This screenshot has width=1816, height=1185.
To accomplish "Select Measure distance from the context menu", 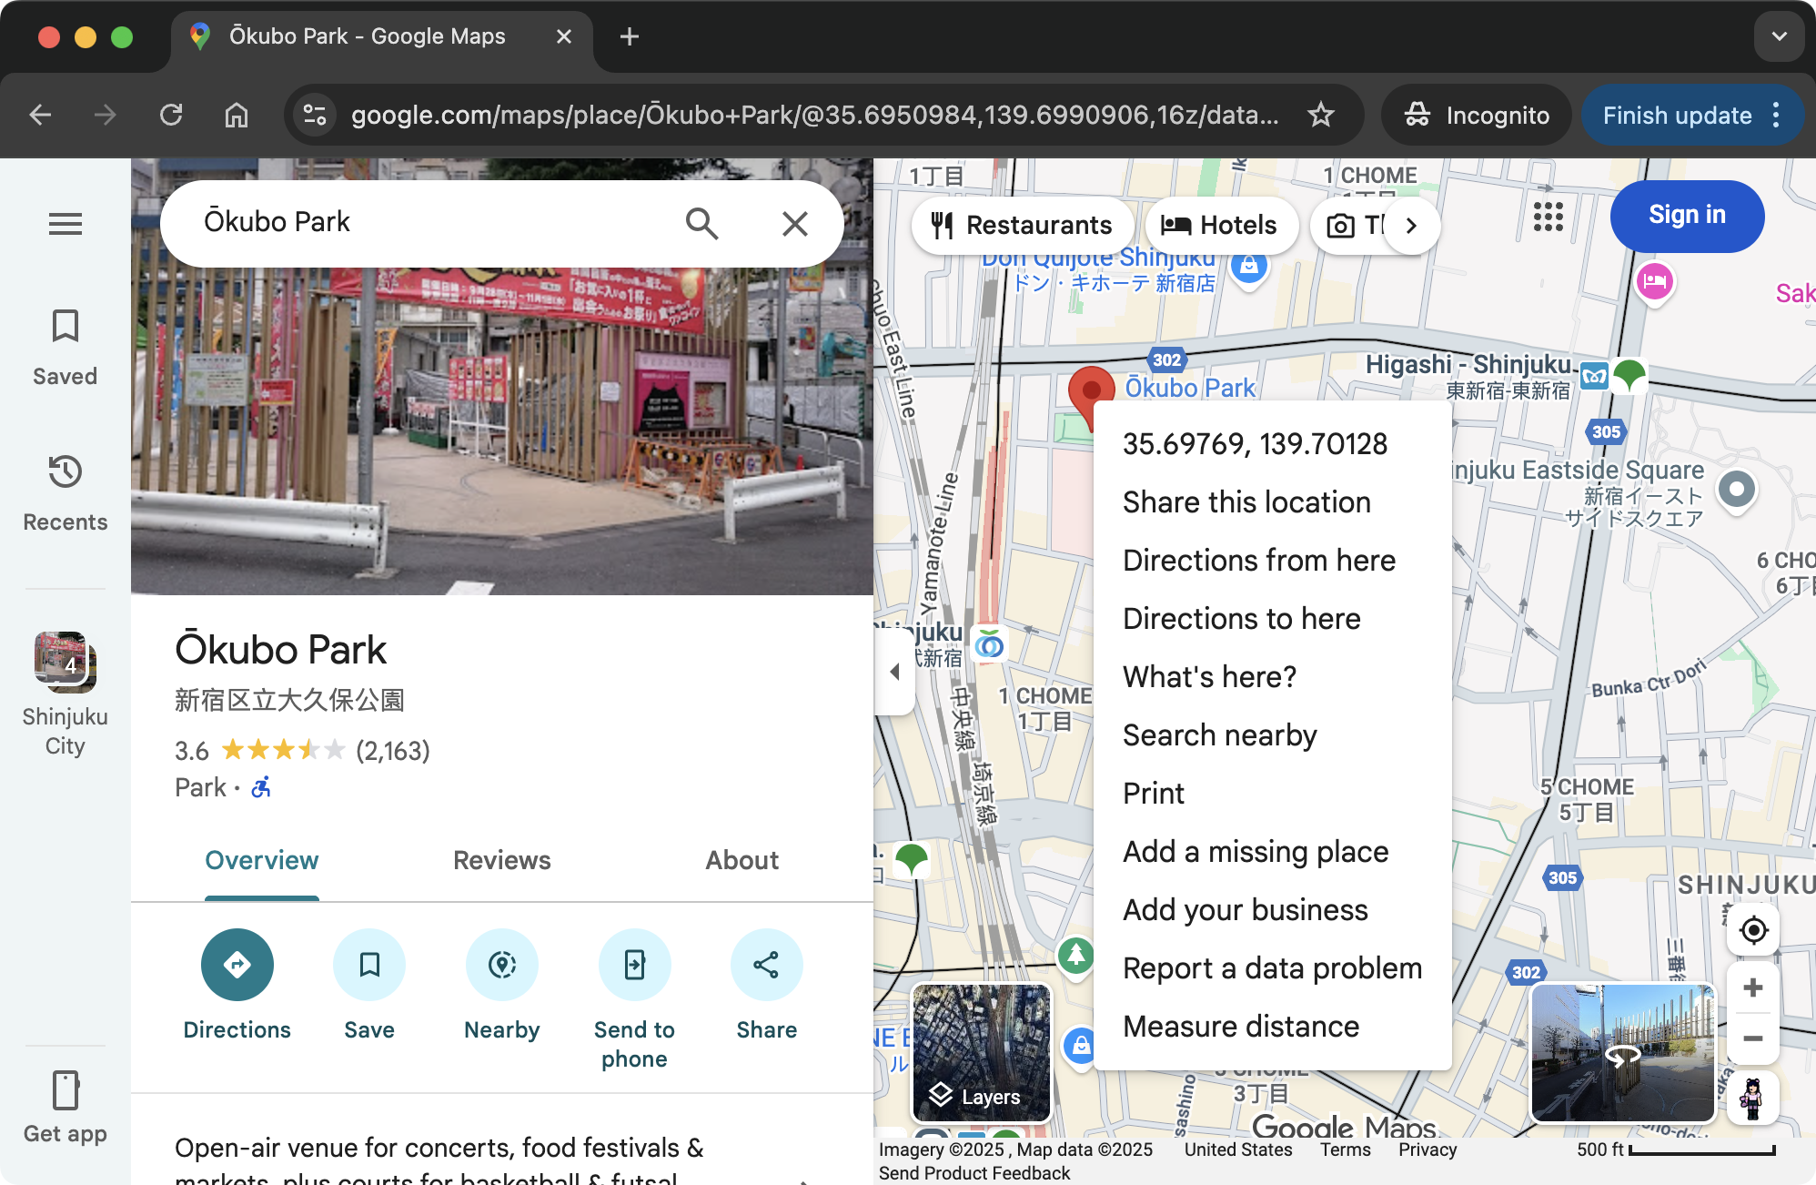I will click(x=1240, y=1026).
